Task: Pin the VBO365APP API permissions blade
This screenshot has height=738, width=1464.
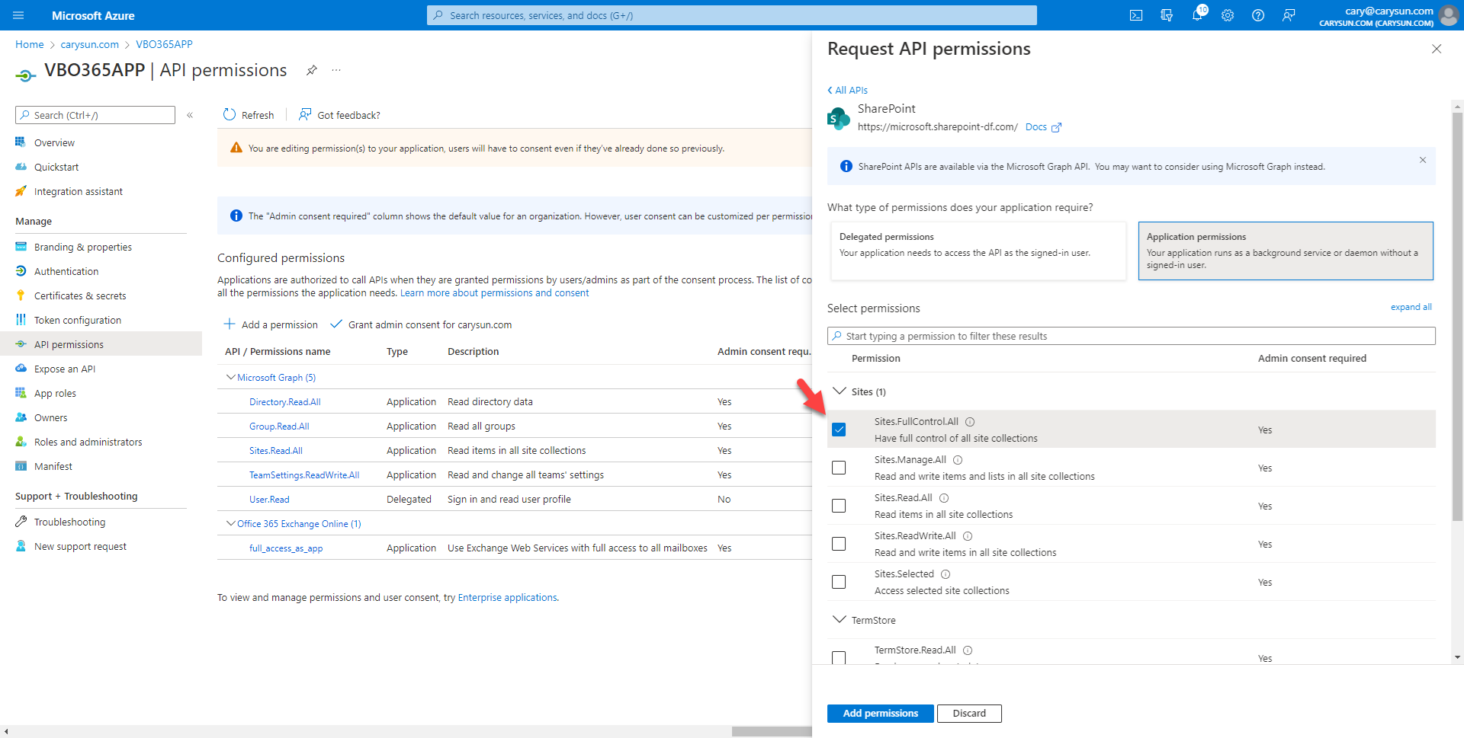Action: (311, 70)
